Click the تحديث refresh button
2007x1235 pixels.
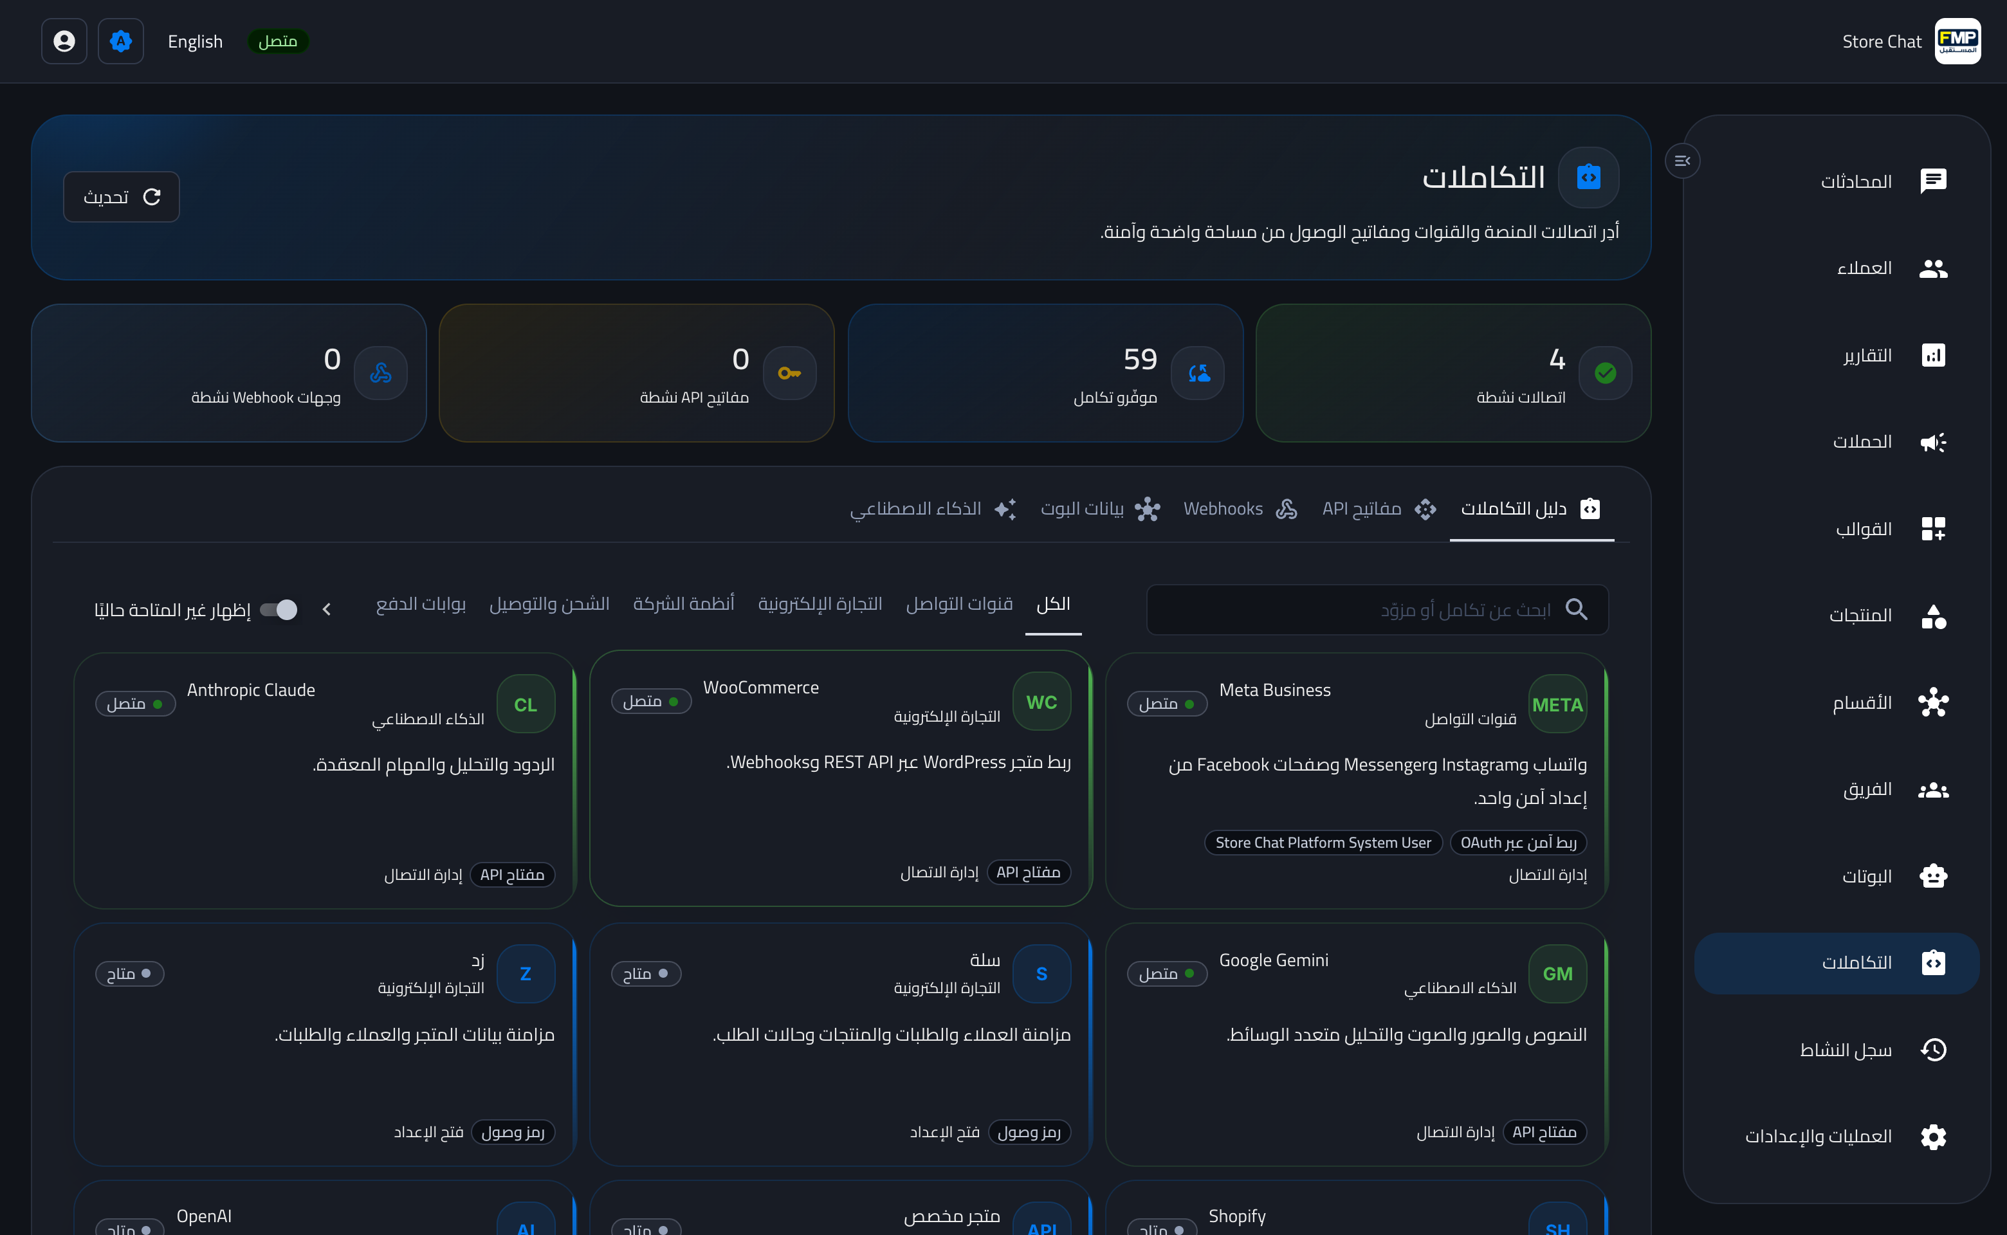click(x=122, y=197)
